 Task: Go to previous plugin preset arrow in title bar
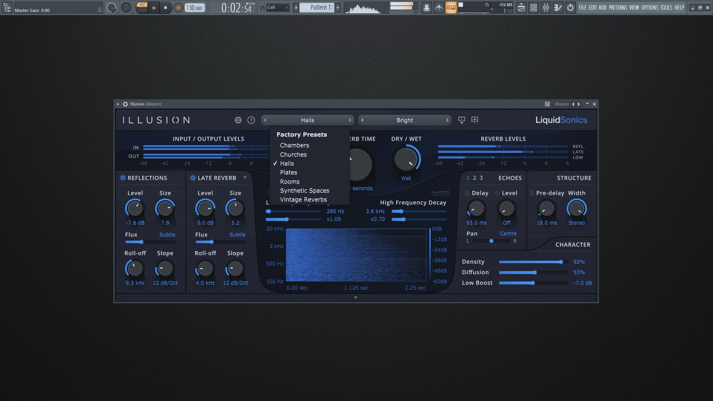573,104
